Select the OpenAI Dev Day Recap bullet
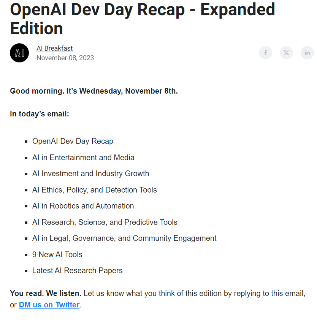This screenshot has height=323, width=317. (73, 141)
